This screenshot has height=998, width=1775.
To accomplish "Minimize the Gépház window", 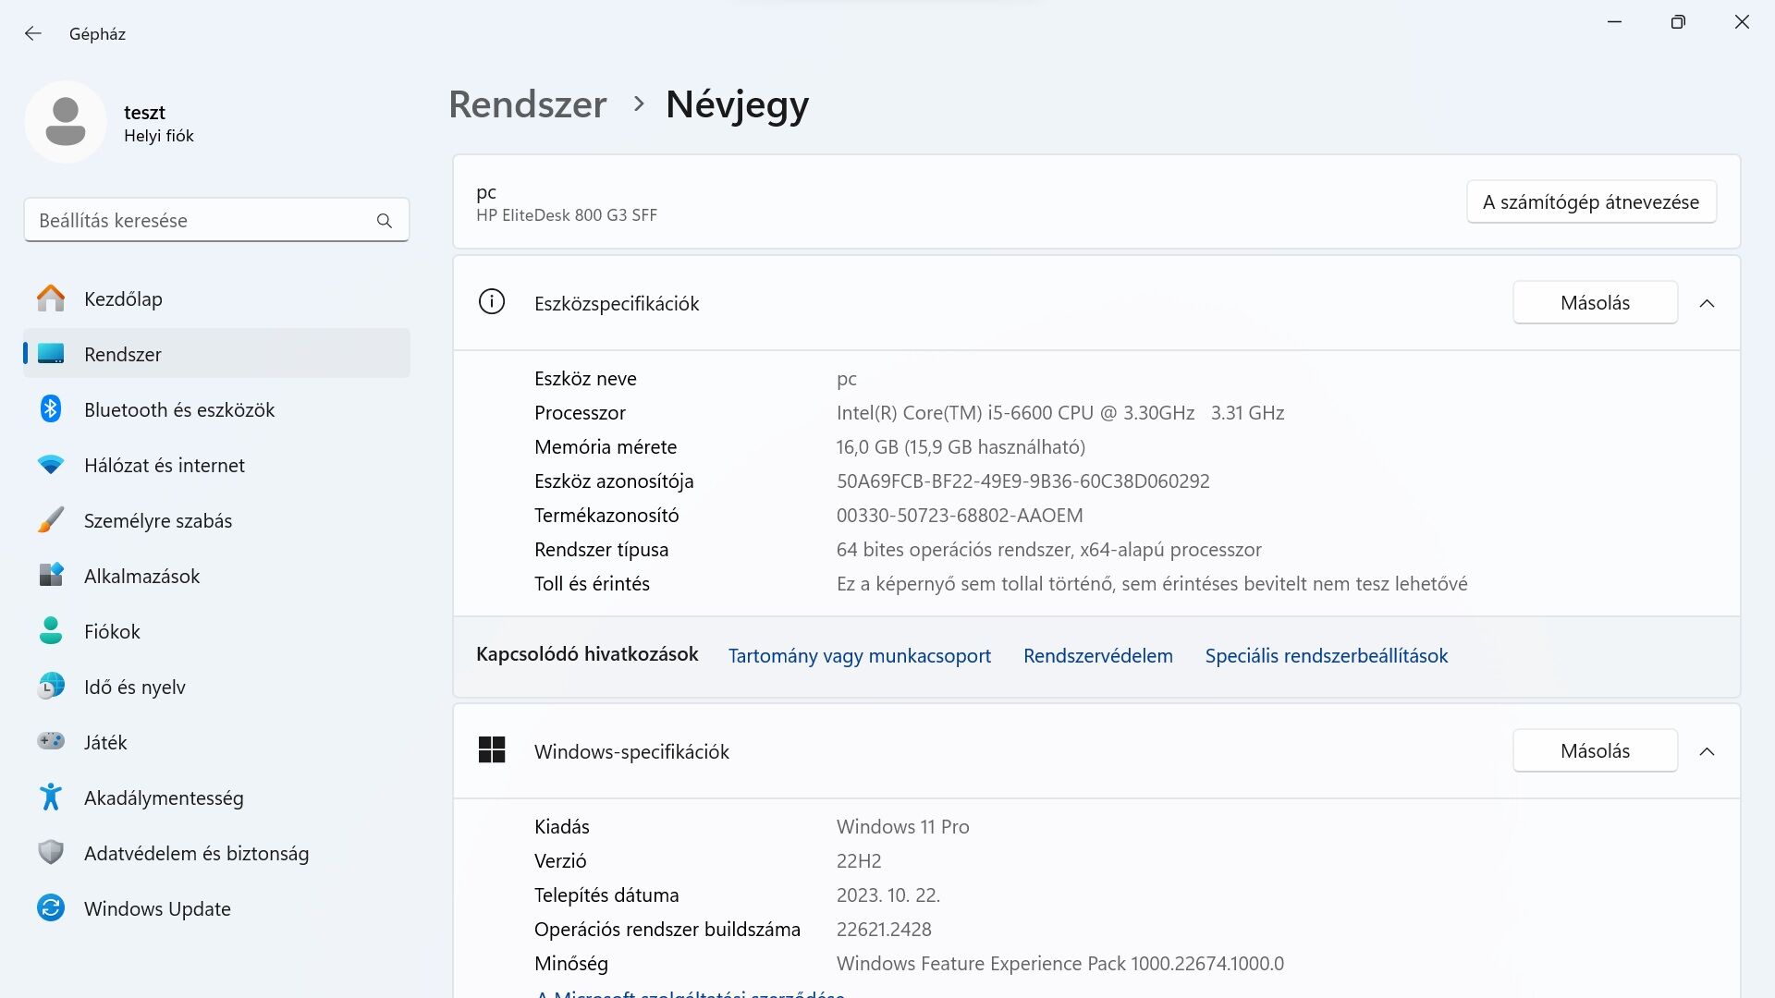I will point(1615,22).
